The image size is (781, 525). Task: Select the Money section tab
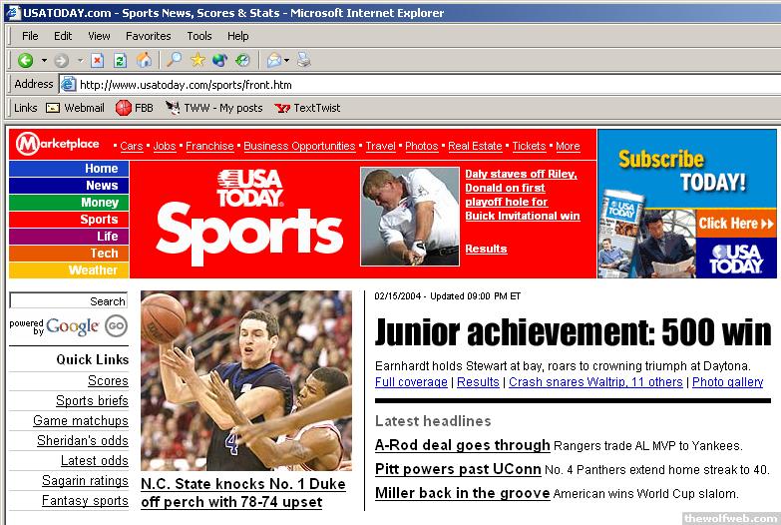coord(69,203)
